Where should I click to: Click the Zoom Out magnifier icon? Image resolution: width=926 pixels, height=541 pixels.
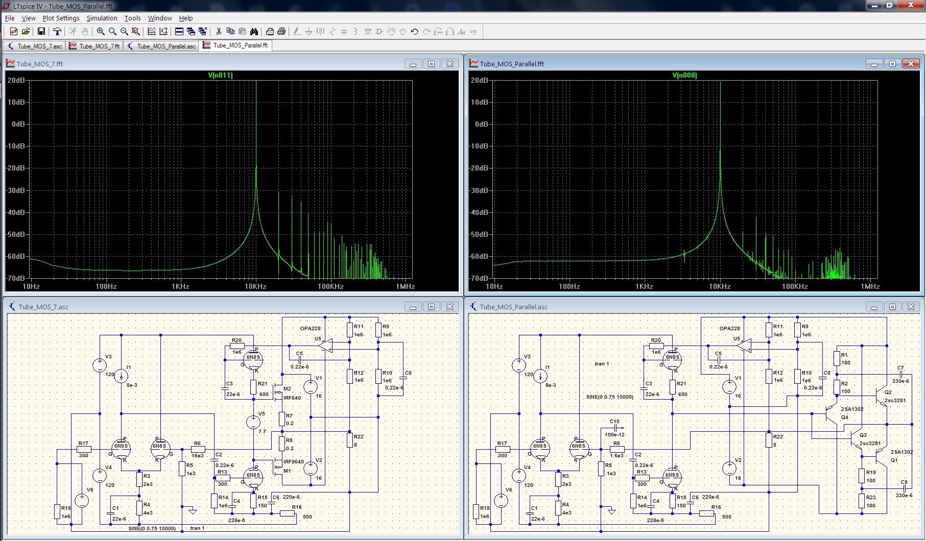124,32
